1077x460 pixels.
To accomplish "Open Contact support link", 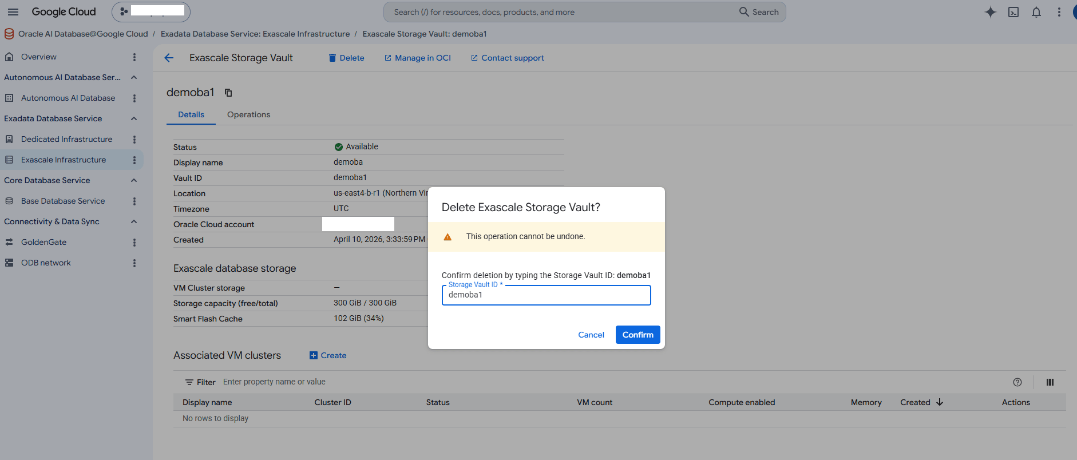I will pos(507,58).
